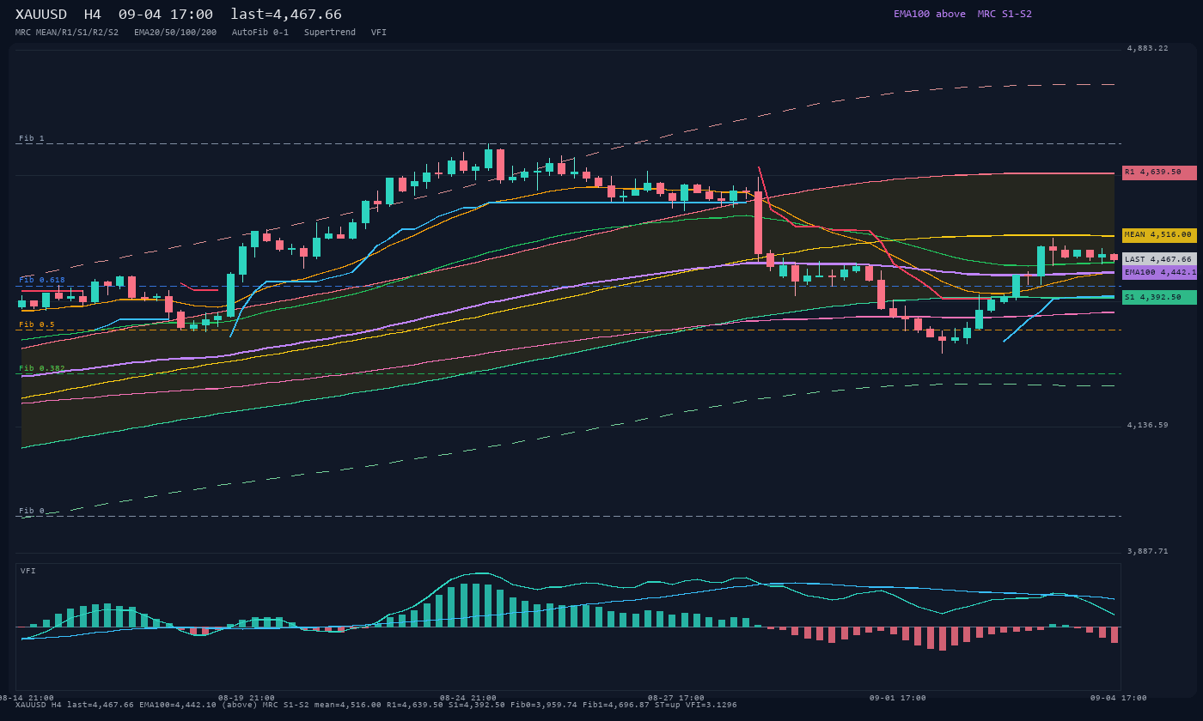Click the H4 timeframe in title
Viewport: 1203px width, 721px height.
click(92, 15)
